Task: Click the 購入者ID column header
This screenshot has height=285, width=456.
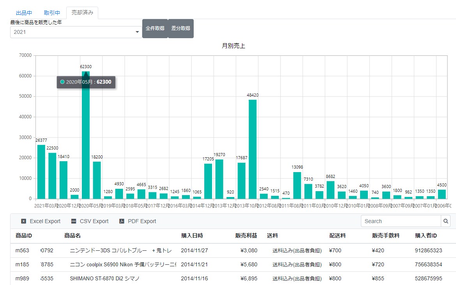Action: click(x=426, y=236)
